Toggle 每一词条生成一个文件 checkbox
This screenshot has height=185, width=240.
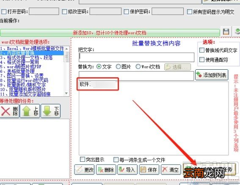click(116, 160)
